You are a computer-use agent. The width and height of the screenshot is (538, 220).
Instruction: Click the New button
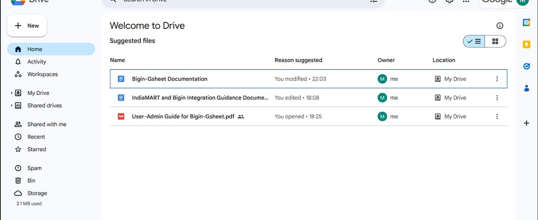coord(27,26)
